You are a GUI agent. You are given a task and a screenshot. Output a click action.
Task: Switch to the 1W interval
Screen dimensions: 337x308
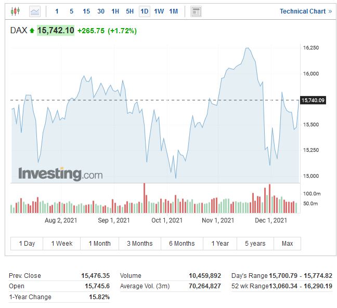[x=159, y=11]
